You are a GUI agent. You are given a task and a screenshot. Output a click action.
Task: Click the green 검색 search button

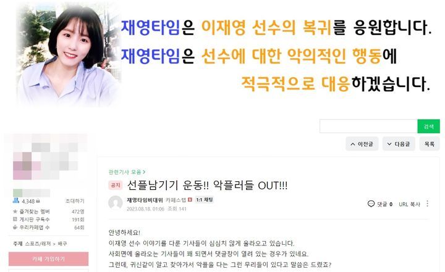(x=428, y=126)
